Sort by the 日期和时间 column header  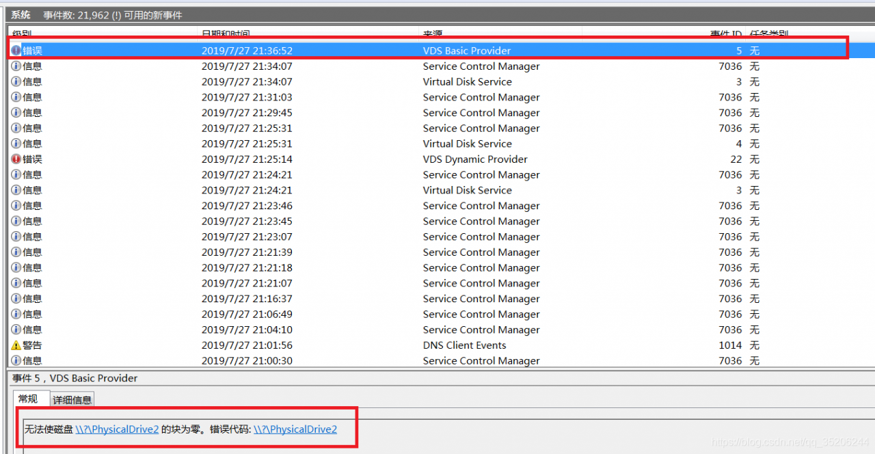226,34
